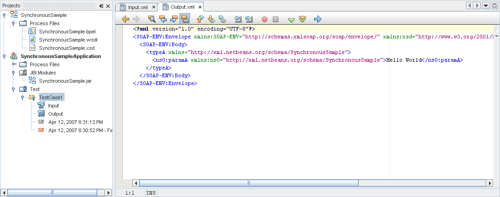The width and height of the screenshot is (500, 197).
Task: Click the editor scrollbar right arrow
Action: 491,183
